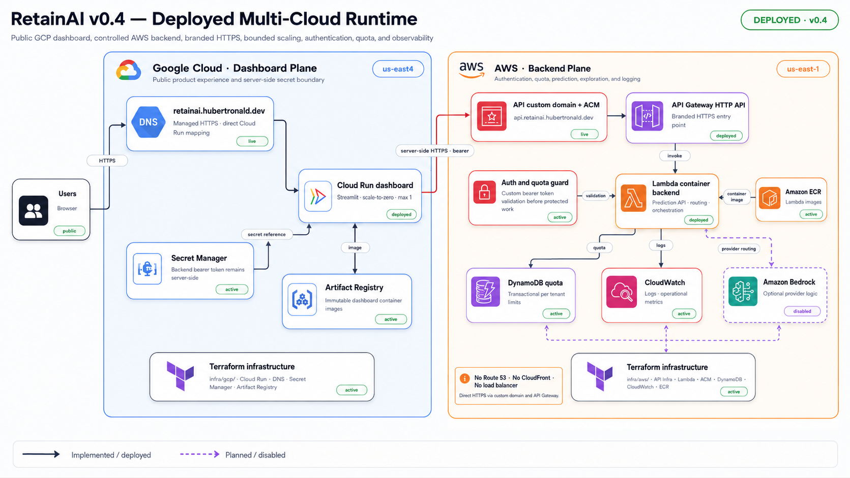Click the live badge on API custom domain
Image resolution: width=850 pixels, height=478 pixels.
click(584, 135)
